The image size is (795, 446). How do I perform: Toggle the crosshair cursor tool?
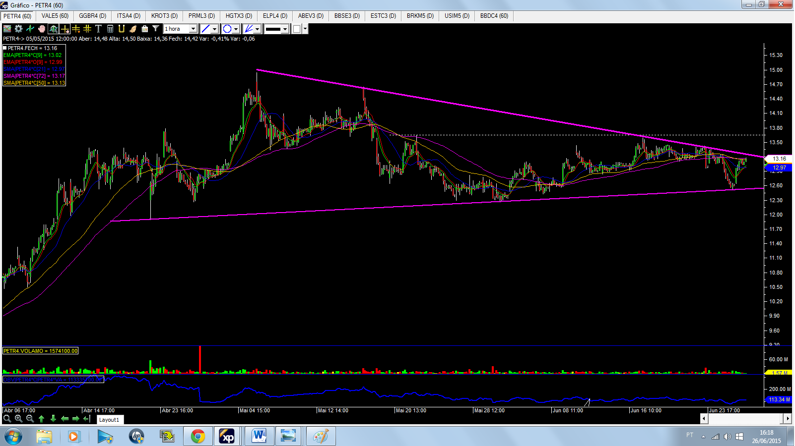coord(65,29)
